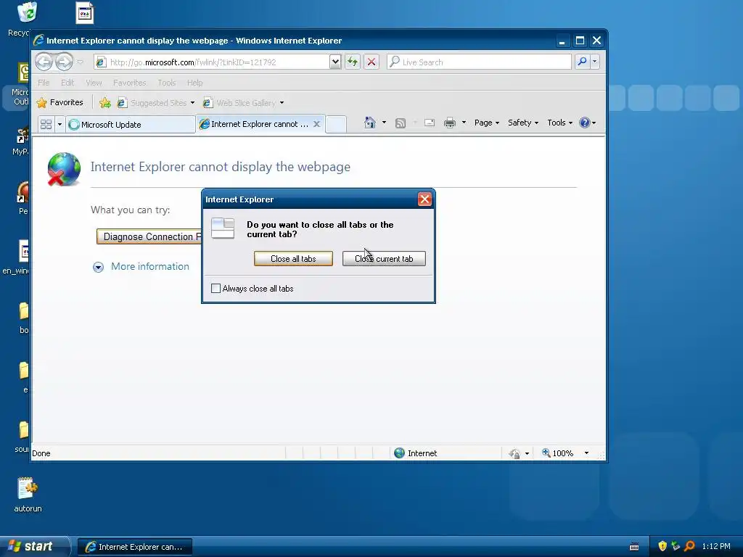Open the Tools menu in menu bar
Image resolution: width=743 pixels, height=557 pixels.
(x=167, y=83)
